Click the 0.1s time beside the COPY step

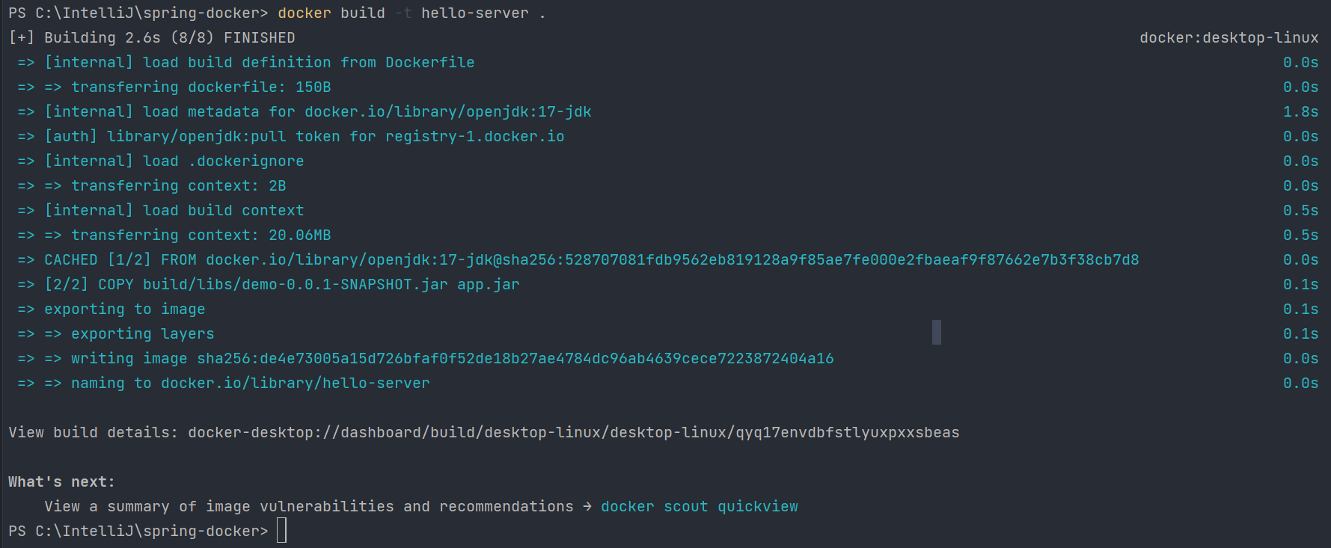click(1301, 285)
